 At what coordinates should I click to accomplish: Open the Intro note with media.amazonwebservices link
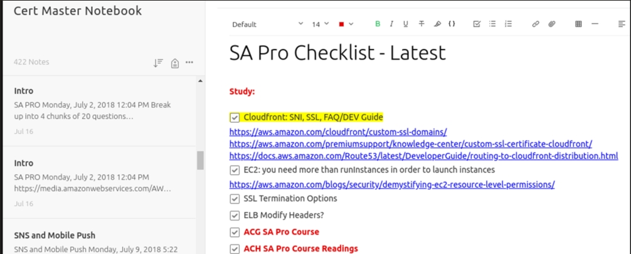(99, 183)
